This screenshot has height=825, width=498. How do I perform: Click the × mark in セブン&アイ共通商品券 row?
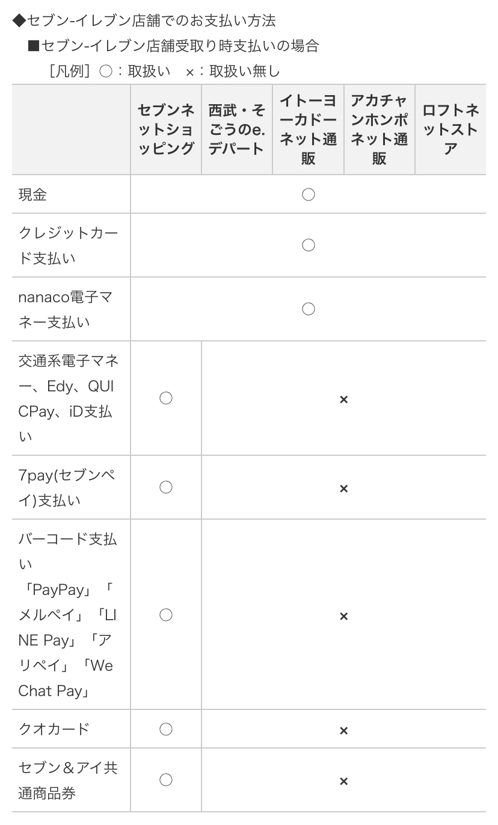[343, 781]
